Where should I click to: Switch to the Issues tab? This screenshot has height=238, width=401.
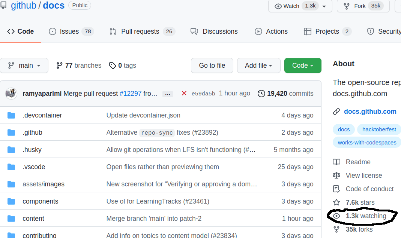click(x=71, y=31)
